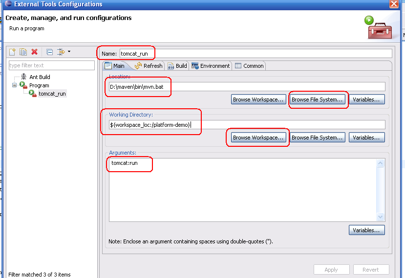Click Browse Workspace under Location

coord(258,99)
